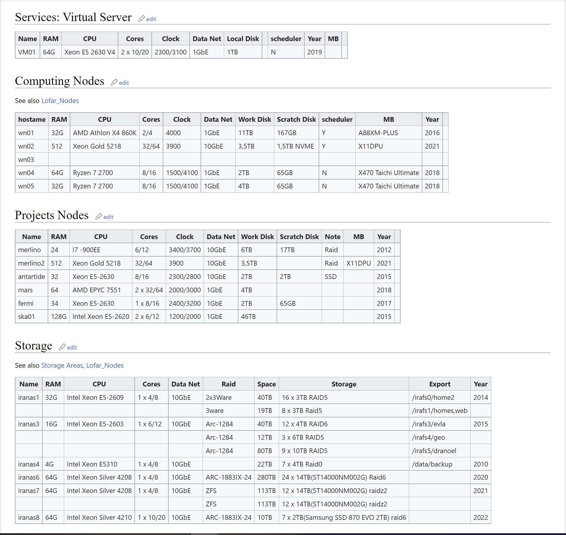
Task: Select the /irafs0/home2 export cell
Action: tap(440, 397)
